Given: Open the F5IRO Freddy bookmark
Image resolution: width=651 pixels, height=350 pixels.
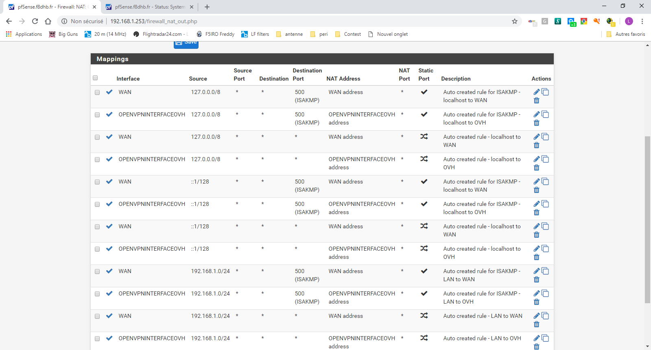Looking at the screenshot, I should 215,34.
